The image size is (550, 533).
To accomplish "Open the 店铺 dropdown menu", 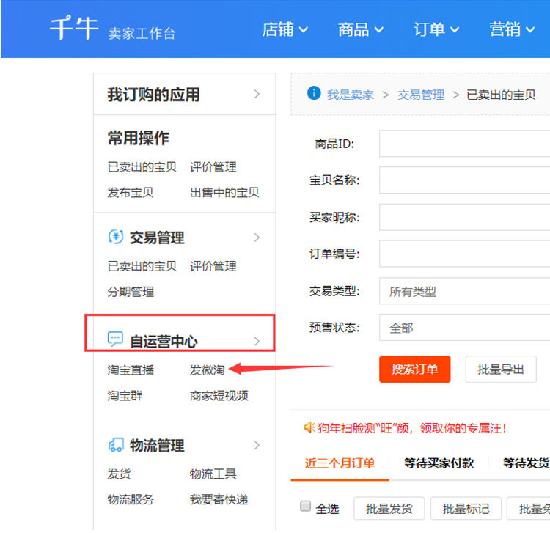I will 285,29.
